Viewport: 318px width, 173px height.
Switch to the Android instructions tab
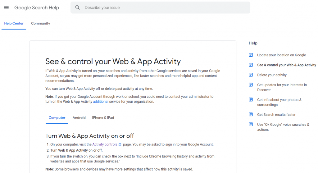[x=79, y=118]
